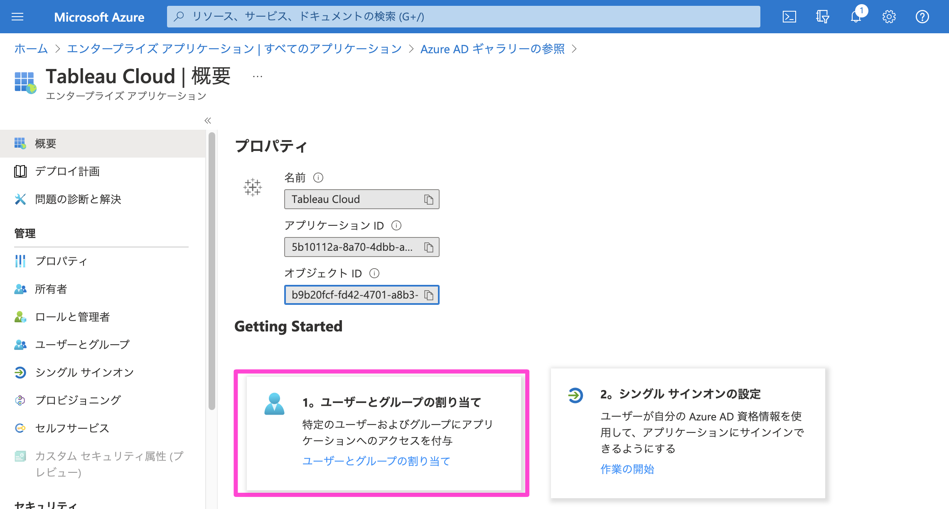Open the help and support icon
949x509 pixels.
[x=922, y=17]
